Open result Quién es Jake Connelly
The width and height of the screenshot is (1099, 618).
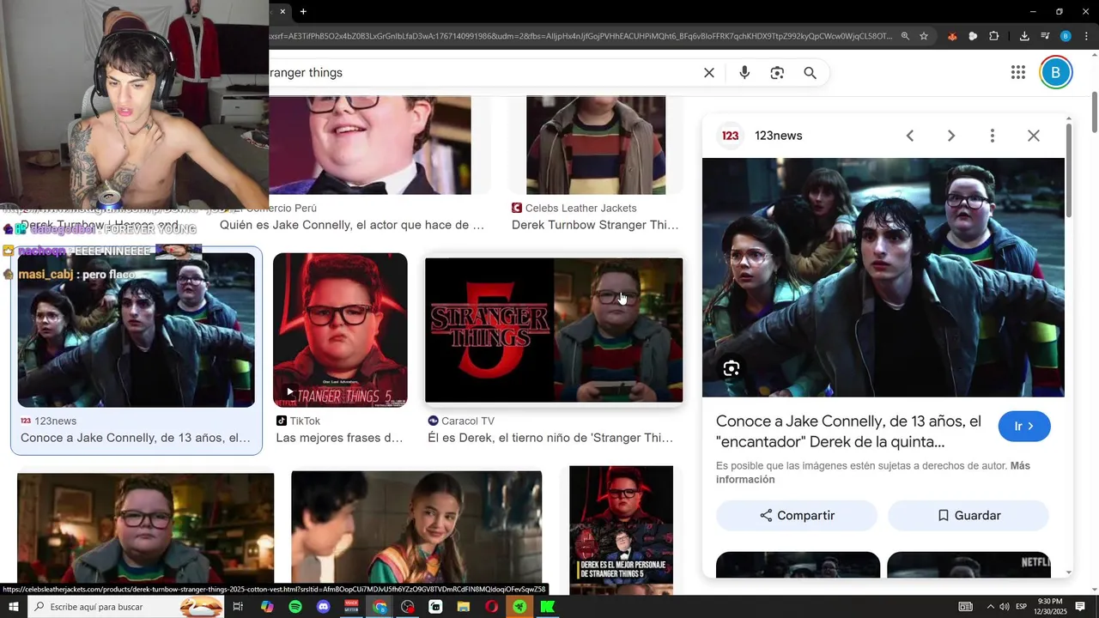[x=352, y=225]
